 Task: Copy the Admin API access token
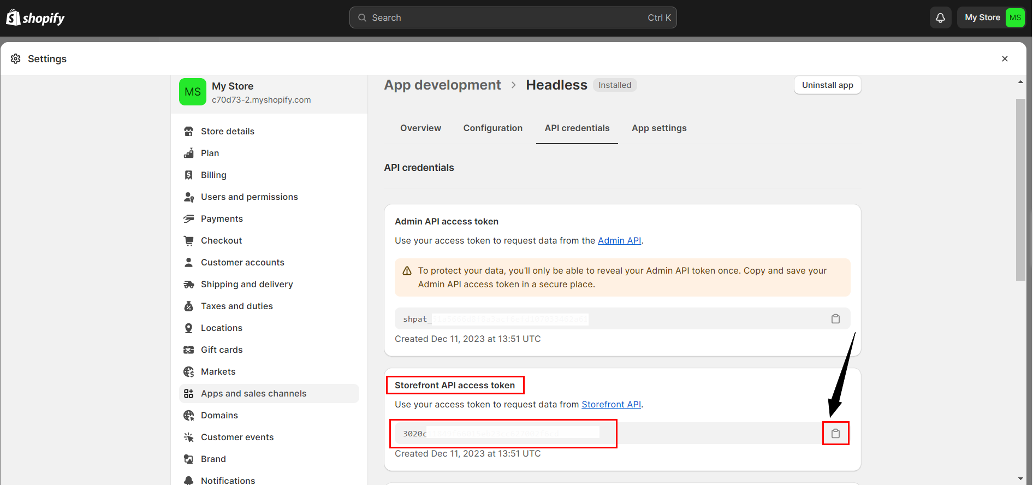tap(835, 319)
